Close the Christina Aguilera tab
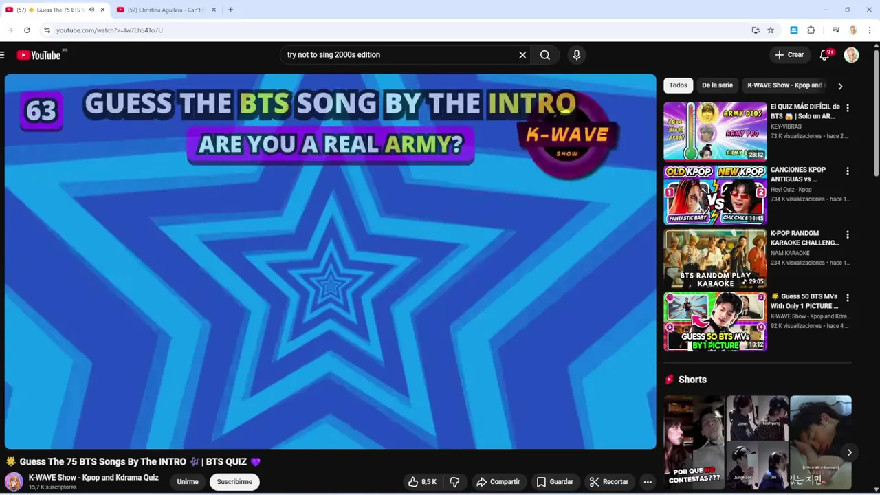This screenshot has width=880, height=495. pos(213,10)
